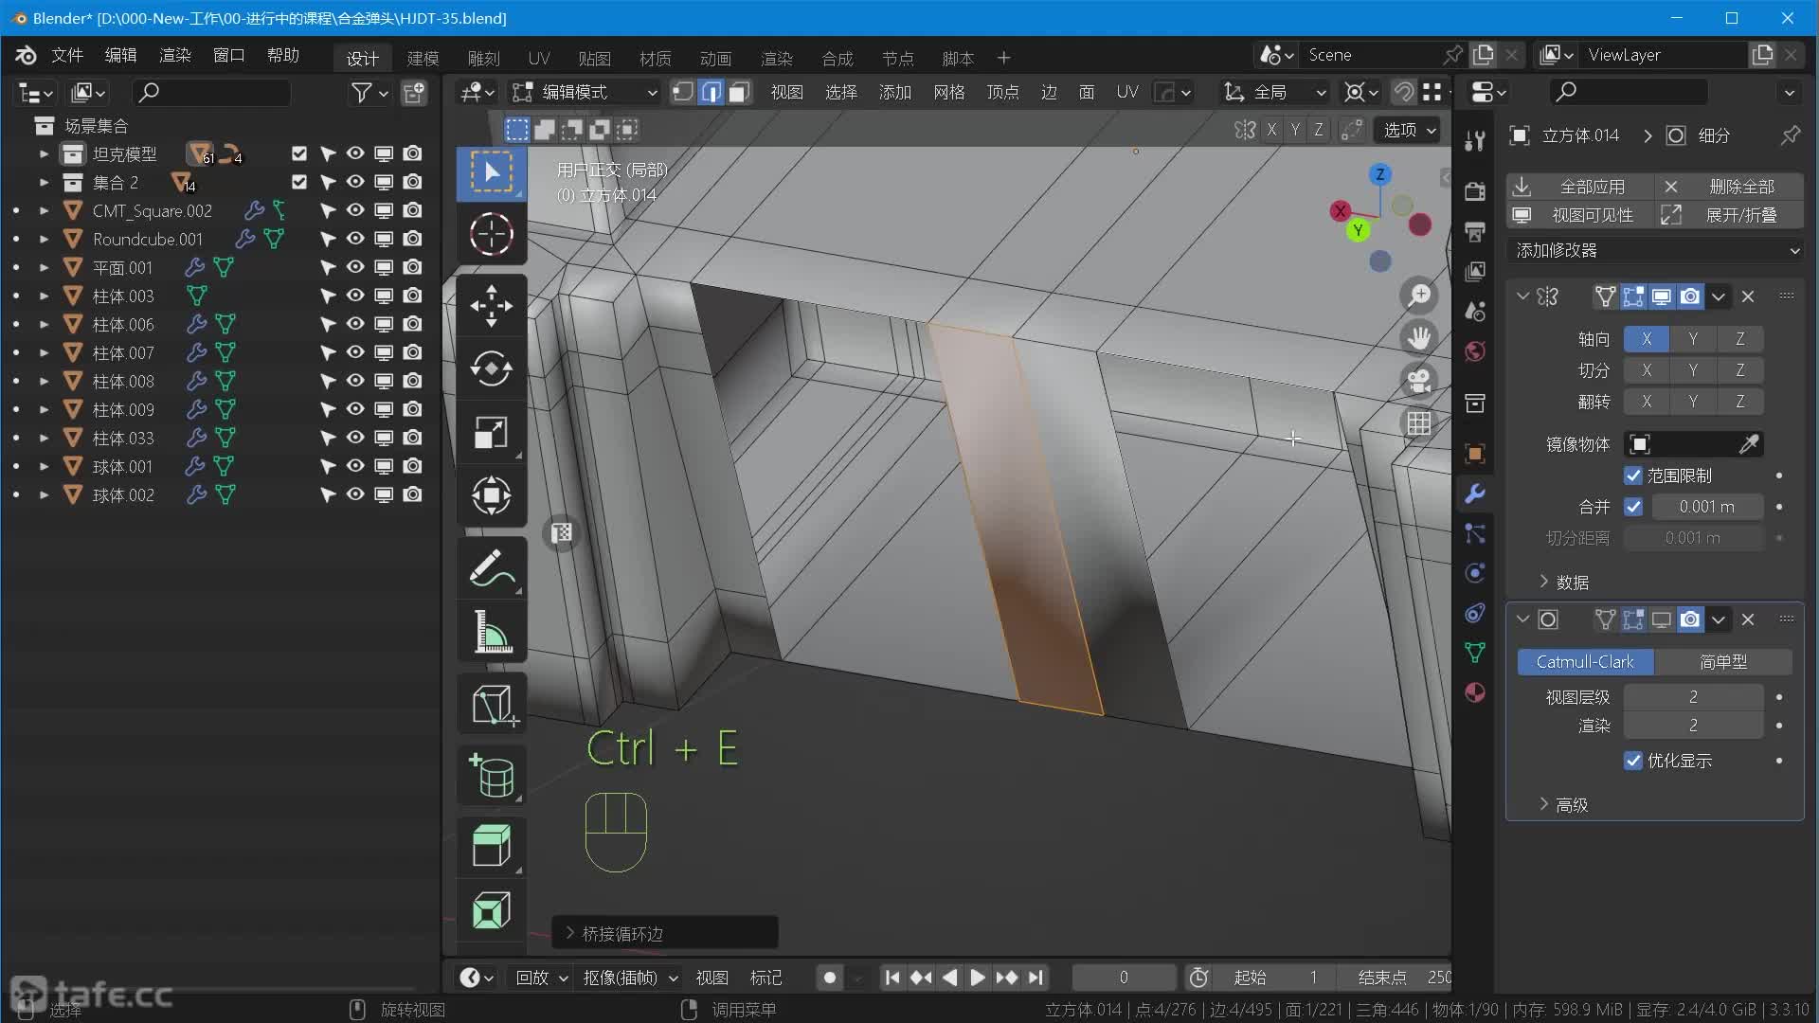
Task: Click the 视图层级 value field
Action: point(1692,696)
